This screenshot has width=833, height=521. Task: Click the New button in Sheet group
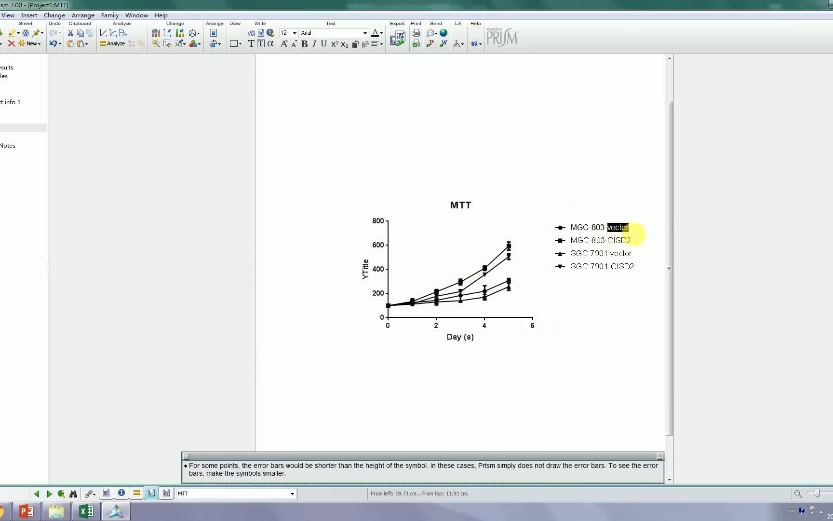tap(29, 43)
